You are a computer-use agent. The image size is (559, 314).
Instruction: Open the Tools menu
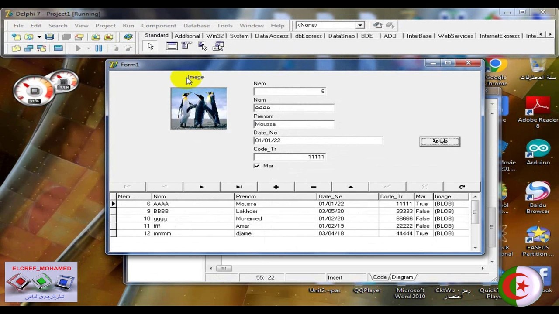click(224, 26)
